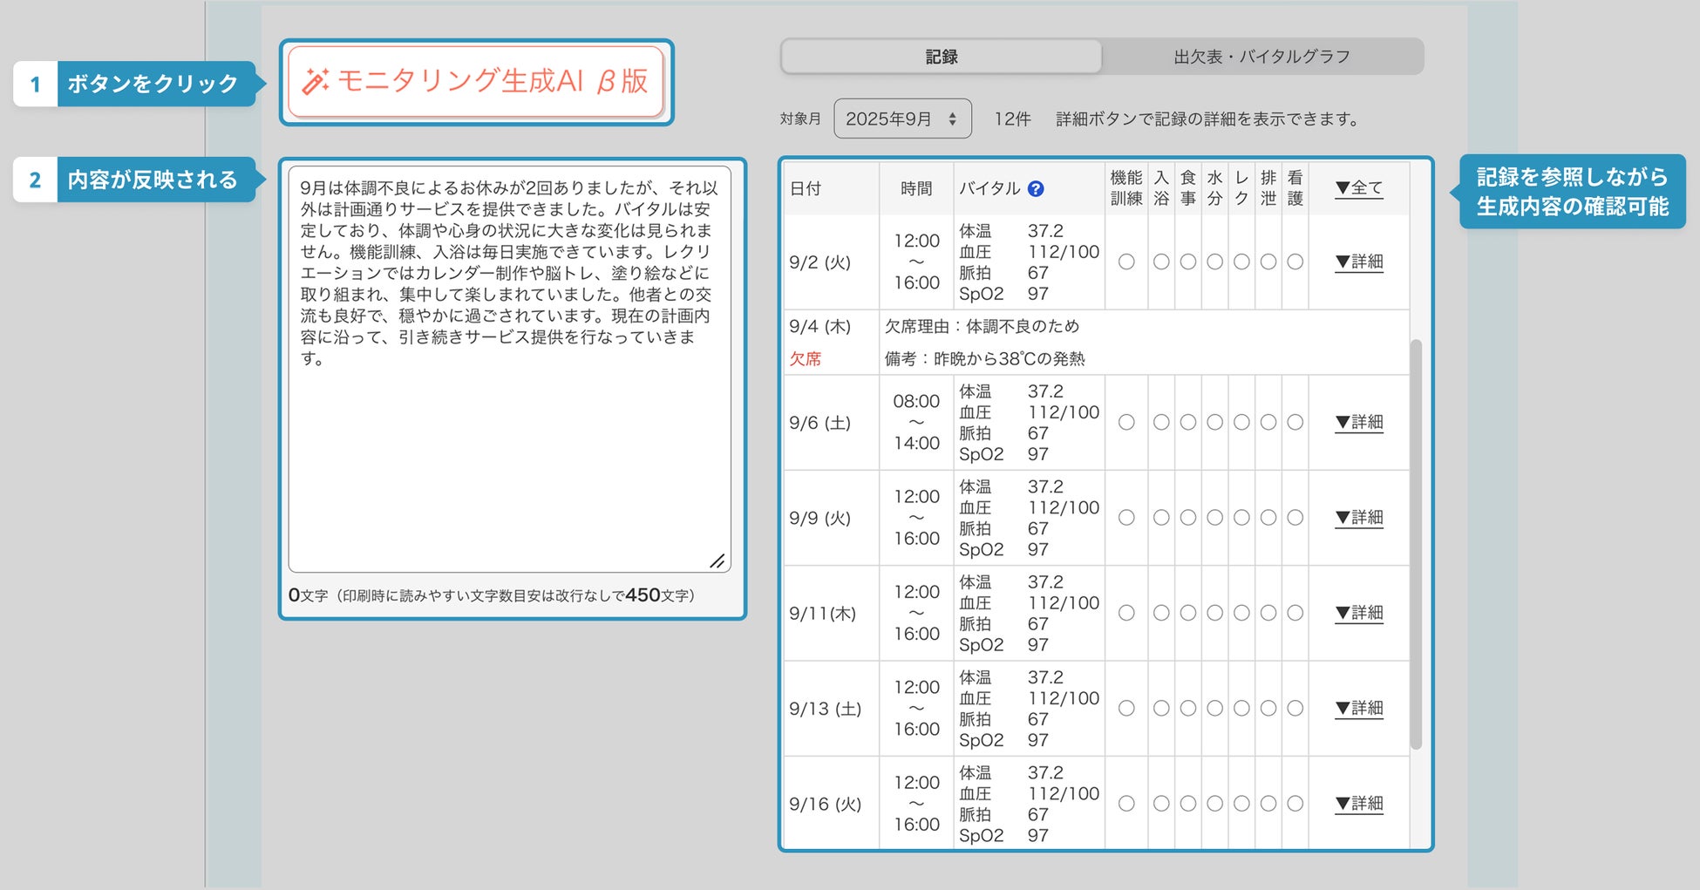Click the resize grip of the generated text area
1700x890 pixels.
tap(717, 560)
